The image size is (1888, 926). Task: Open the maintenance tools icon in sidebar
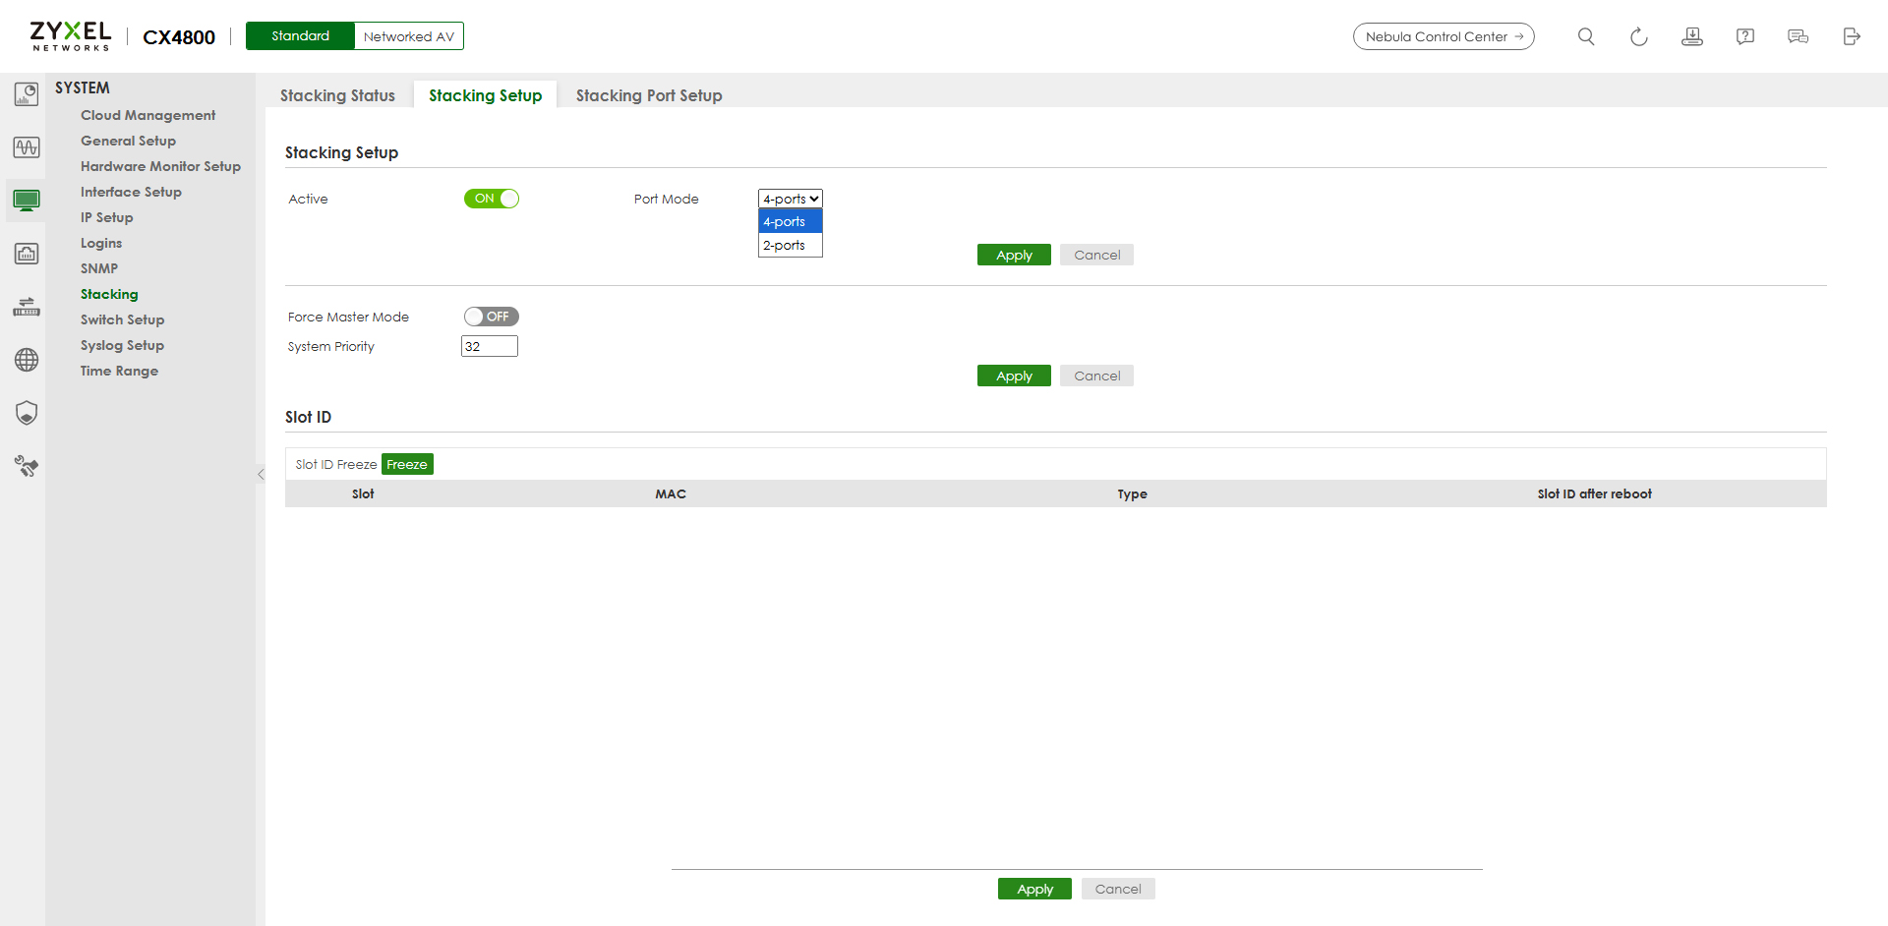[x=27, y=466]
